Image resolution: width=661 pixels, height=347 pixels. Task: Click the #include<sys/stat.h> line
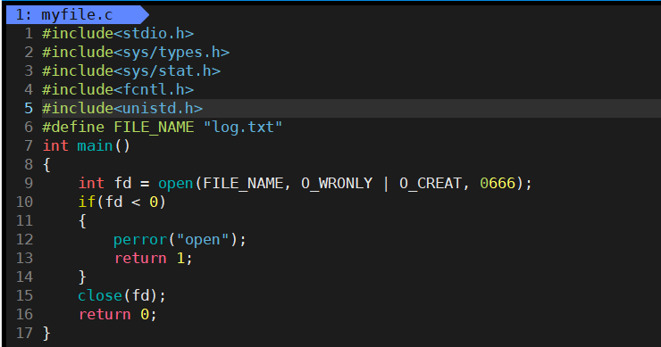click(x=131, y=70)
